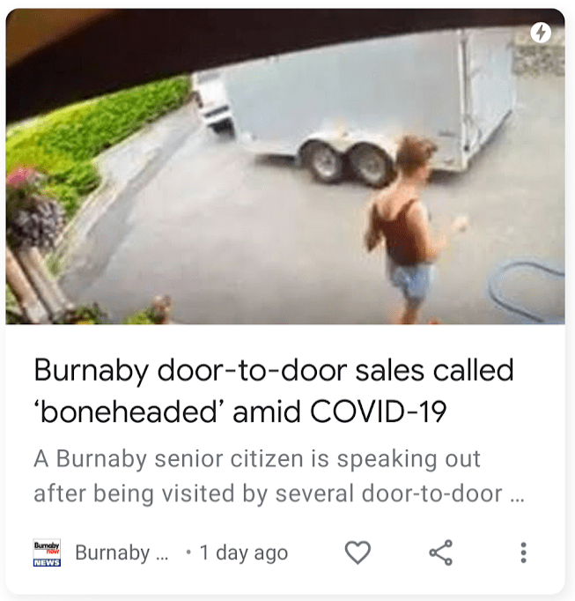This screenshot has width=575, height=601.
Task: Expand article options via vertical dots
Action: click(x=523, y=553)
